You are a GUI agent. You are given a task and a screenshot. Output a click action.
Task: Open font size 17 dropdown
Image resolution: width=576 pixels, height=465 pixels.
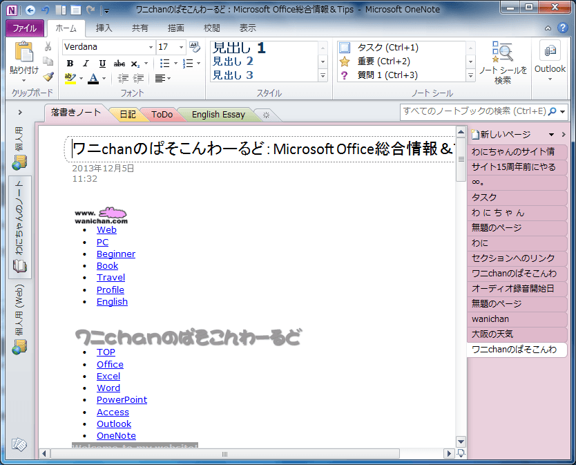point(181,47)
